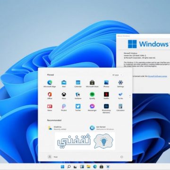
Task: Open the To Do app
Action: coord(120,95)
